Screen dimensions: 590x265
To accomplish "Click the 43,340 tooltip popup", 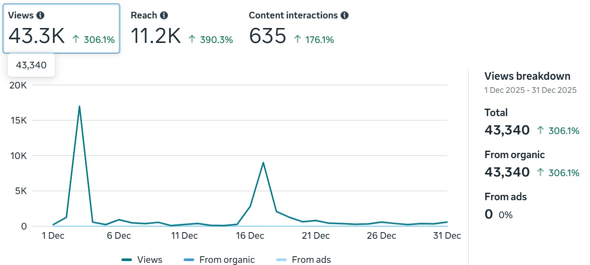I will click(31, 64).
